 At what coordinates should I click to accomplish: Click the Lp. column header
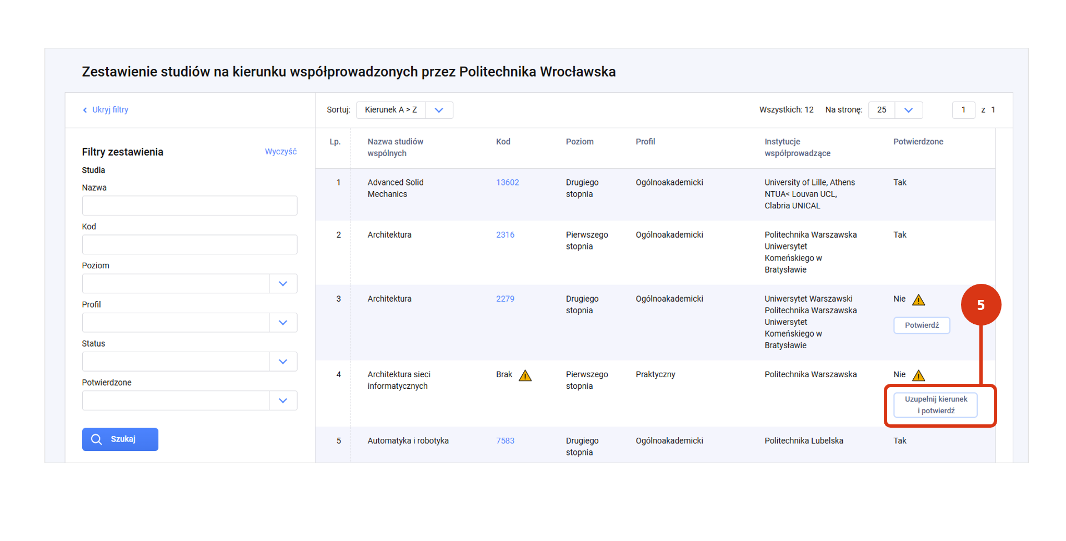(335, 142)
